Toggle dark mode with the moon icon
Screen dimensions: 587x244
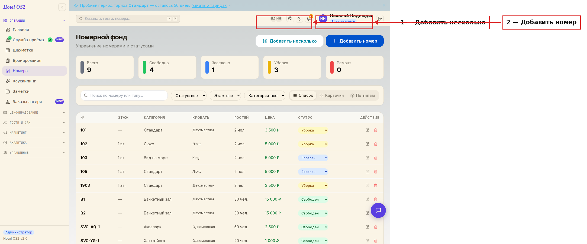coord(299,19)
